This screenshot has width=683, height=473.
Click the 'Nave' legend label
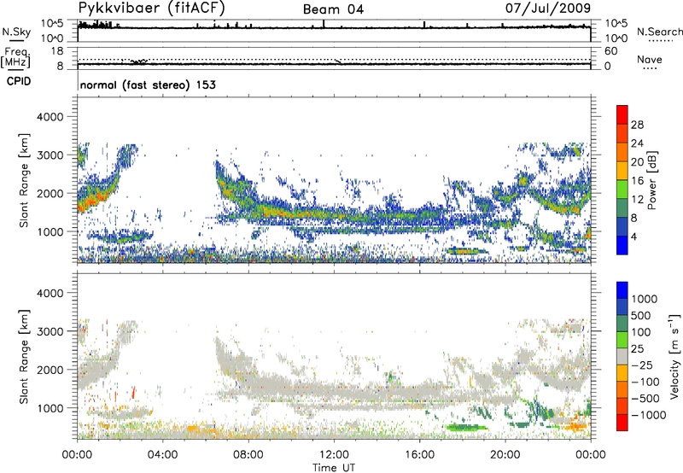(x=650, y=59)
